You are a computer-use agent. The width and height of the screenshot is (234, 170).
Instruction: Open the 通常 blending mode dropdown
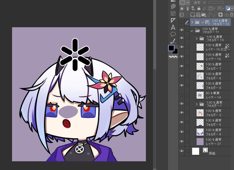200,2
